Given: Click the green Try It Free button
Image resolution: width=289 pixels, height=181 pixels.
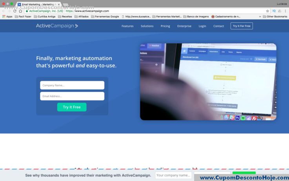Looking at the screenshot, I should 72,107.
